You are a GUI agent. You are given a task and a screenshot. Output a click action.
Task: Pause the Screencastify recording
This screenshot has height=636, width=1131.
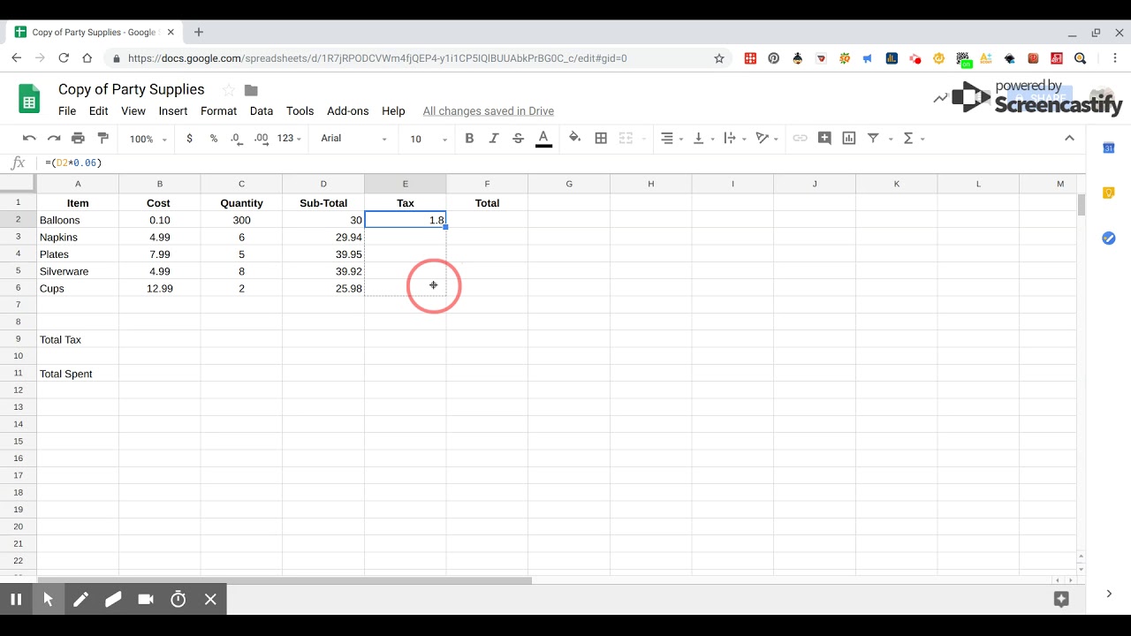tap(16, 599)
